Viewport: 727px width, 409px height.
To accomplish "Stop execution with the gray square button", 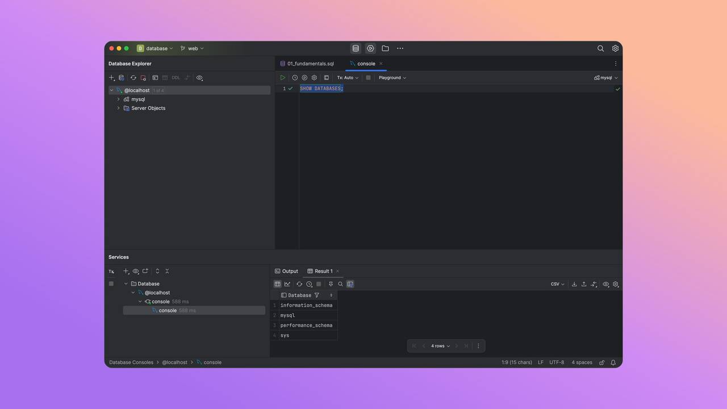I will point(368,78).
